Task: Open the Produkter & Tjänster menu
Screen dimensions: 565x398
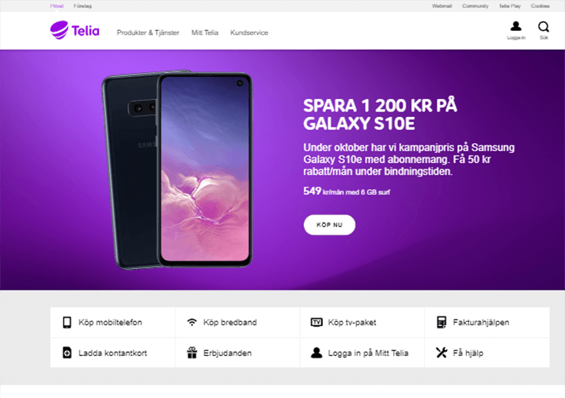Action: tap(148, 32)
